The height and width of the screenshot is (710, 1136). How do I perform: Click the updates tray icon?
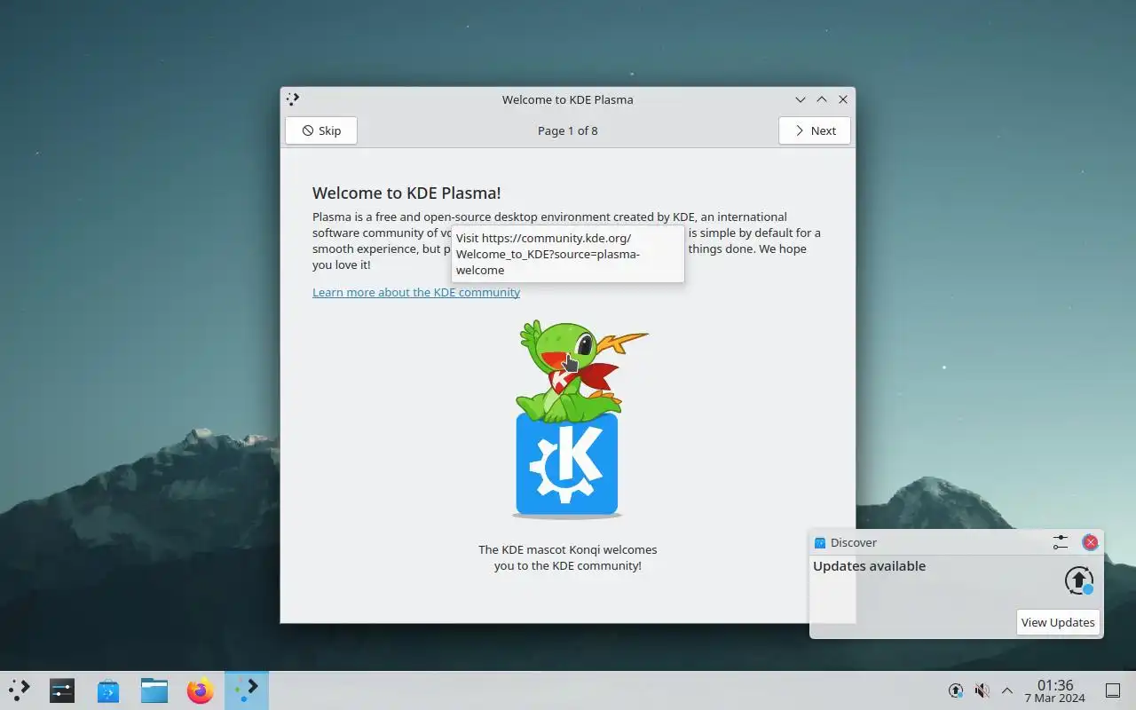(x=956, y=690)
